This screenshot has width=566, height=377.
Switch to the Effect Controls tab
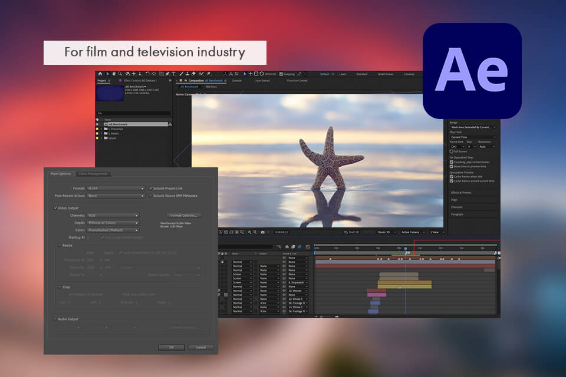coord(140,81)
